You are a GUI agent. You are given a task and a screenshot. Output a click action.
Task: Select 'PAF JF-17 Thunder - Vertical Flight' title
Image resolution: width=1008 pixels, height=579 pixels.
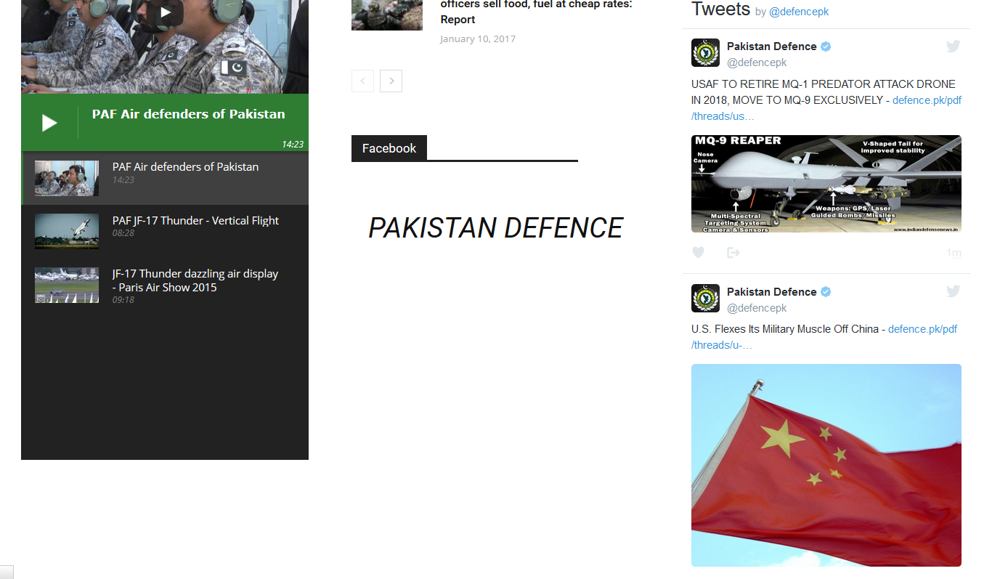[195, 221]
